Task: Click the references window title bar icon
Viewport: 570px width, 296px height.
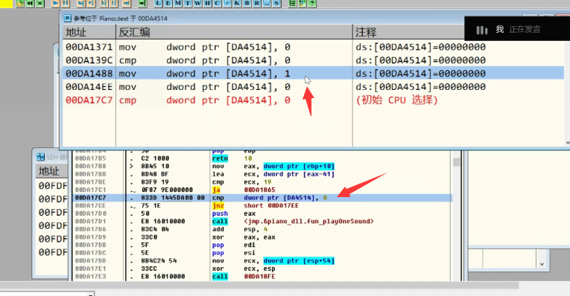Action: pos(67,18)
